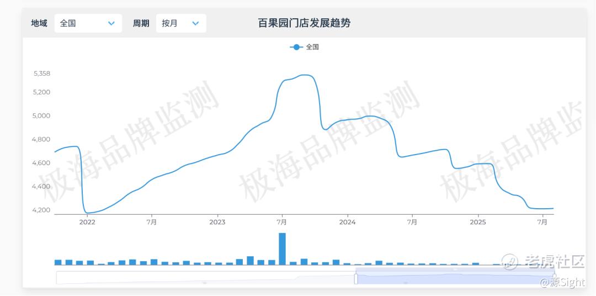Click the 2024 x-axis label

[348, 222]
